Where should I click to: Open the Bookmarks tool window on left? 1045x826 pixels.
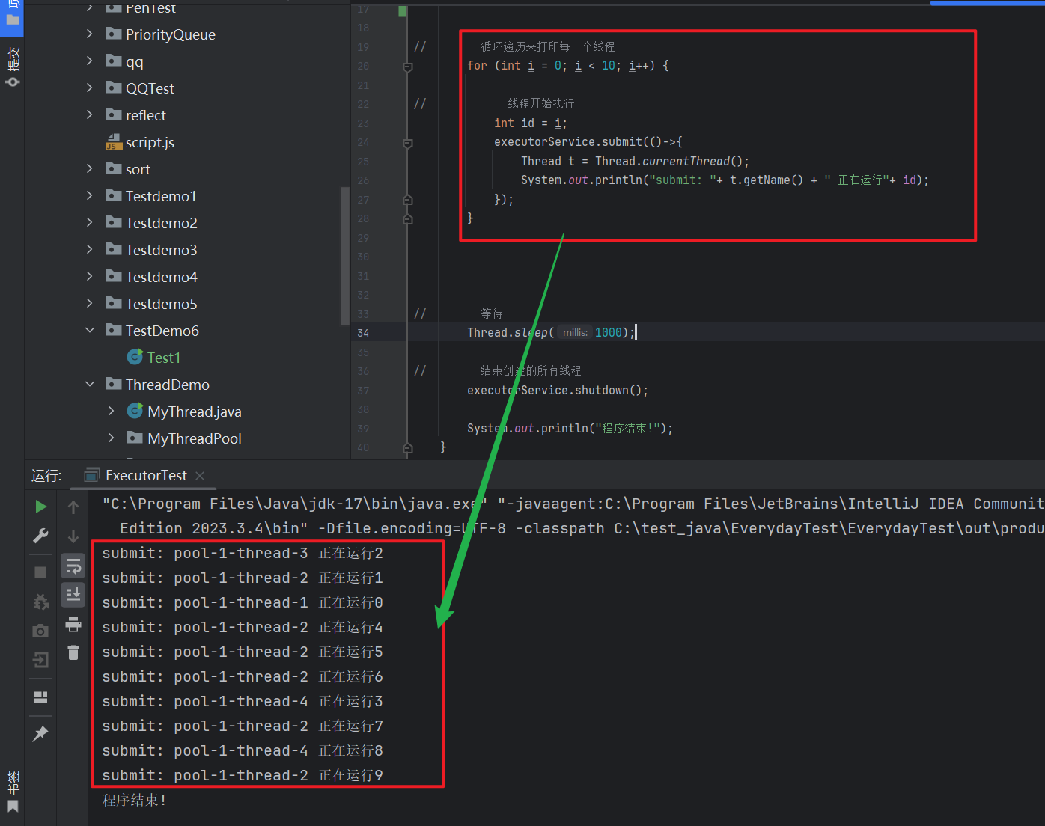coord(13,792)
